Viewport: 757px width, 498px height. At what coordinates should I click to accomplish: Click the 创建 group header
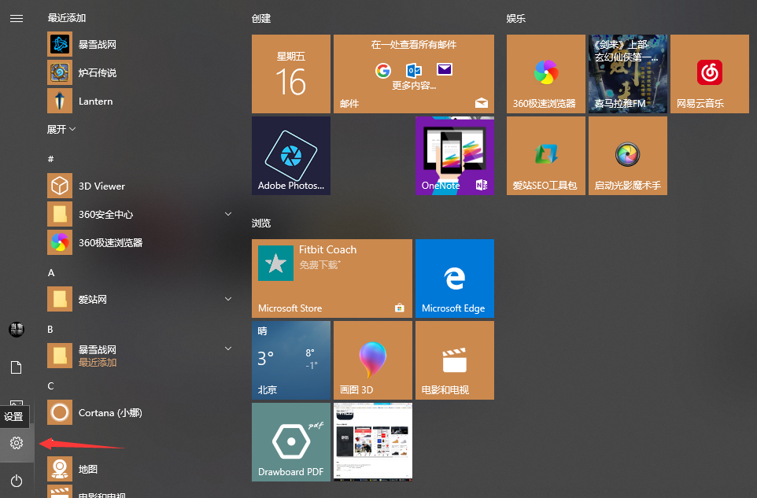pyautogui.click(x=261, y=18)
